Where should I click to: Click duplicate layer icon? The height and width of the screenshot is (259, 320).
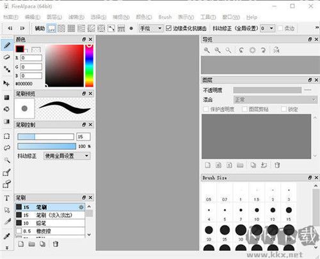tap(253, 165)
